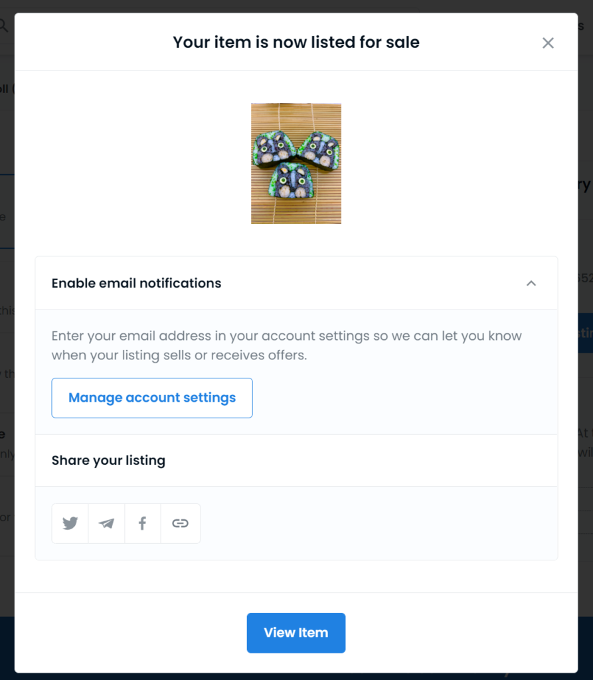The height and width of the screenshot is (680, 593).
Task: Click the dimmed blue button at the right edge
Action: [x=585, y=333]
